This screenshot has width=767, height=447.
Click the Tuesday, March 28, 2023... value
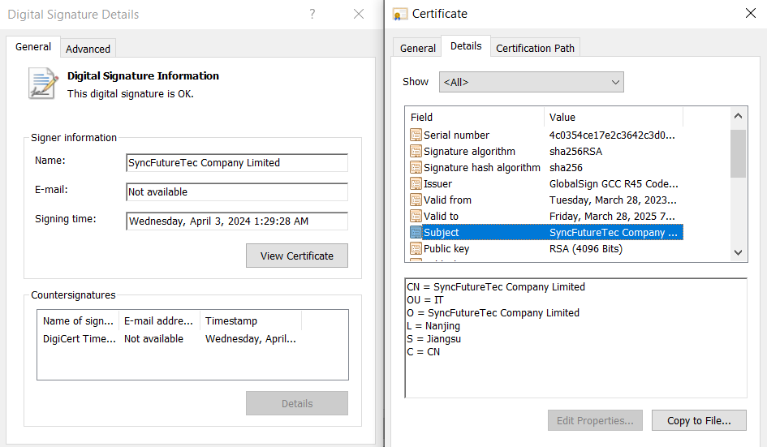coord(613,200)
